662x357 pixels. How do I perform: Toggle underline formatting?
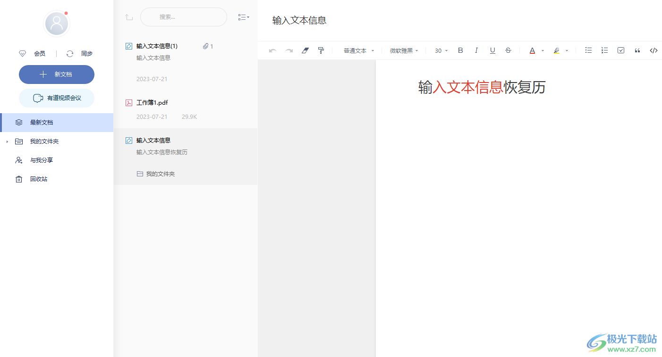click(492, 50)
